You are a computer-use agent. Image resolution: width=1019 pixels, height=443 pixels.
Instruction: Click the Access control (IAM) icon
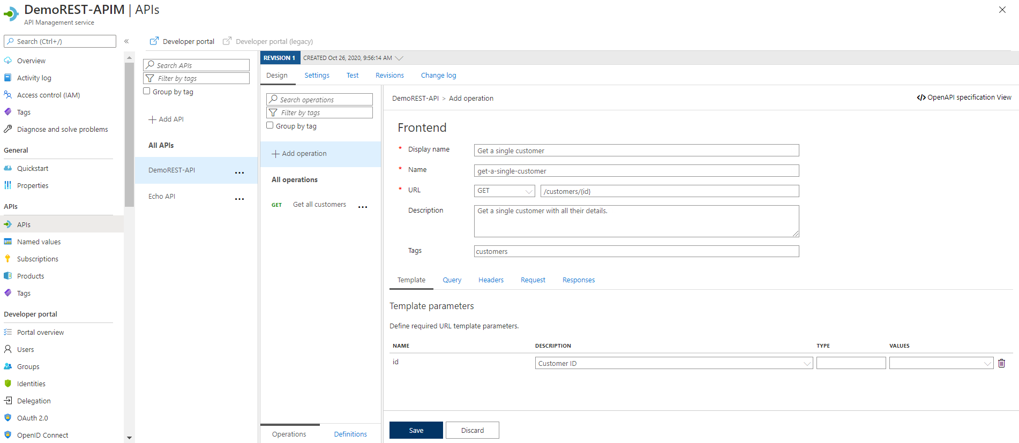[x=8, y=95]
